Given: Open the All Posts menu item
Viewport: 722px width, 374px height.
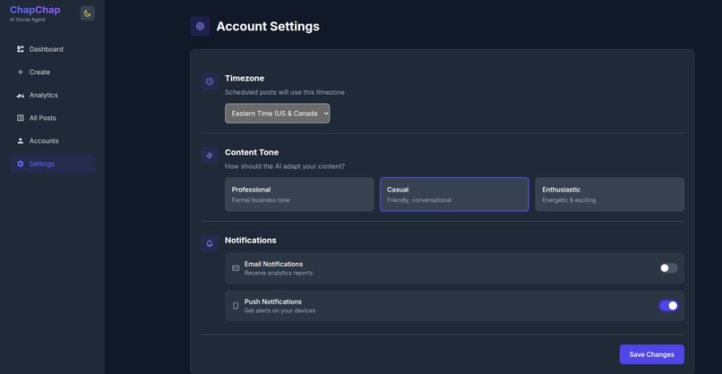Looking at the screenshot, I should (x=53, y=118).
